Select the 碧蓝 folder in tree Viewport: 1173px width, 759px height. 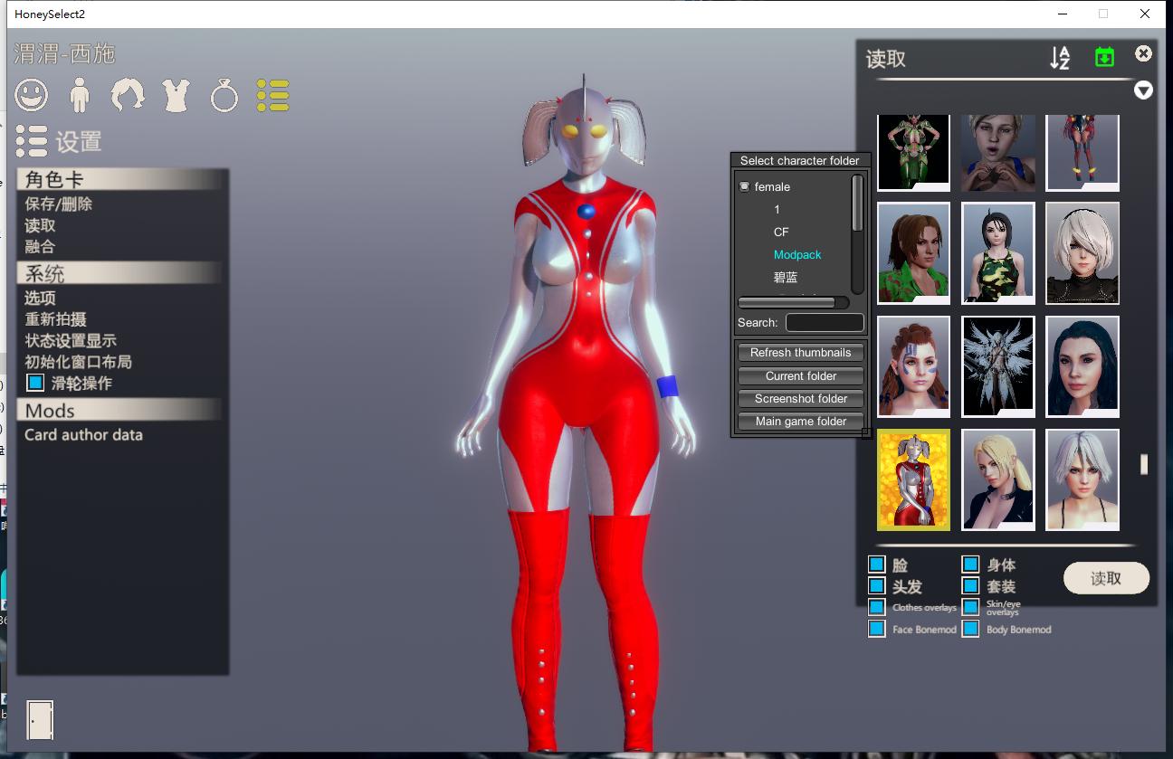pyautogui.click(x=786, y=277)
